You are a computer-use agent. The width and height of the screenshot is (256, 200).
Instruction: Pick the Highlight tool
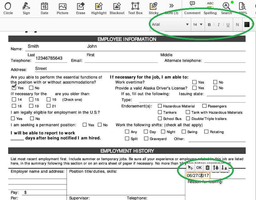pos(99,8)
